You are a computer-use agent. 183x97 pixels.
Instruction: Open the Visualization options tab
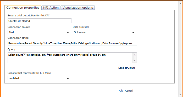pos(78,8)
